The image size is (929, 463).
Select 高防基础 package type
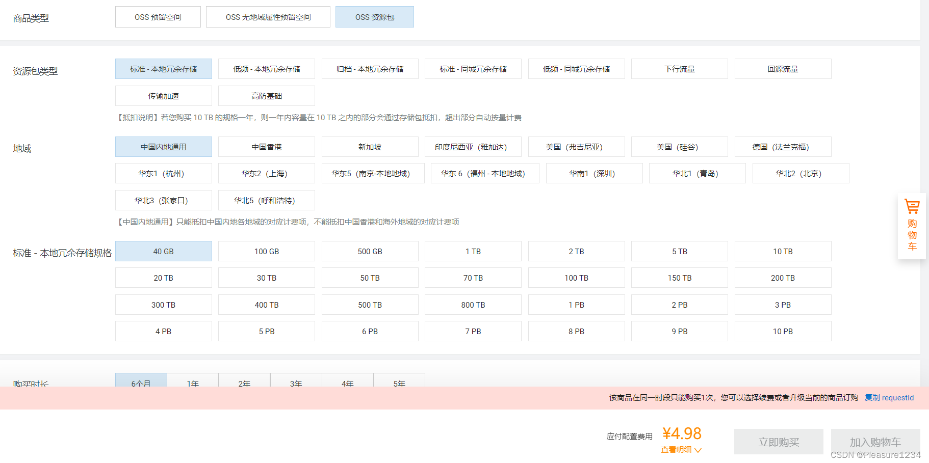(x=267, y=96)
